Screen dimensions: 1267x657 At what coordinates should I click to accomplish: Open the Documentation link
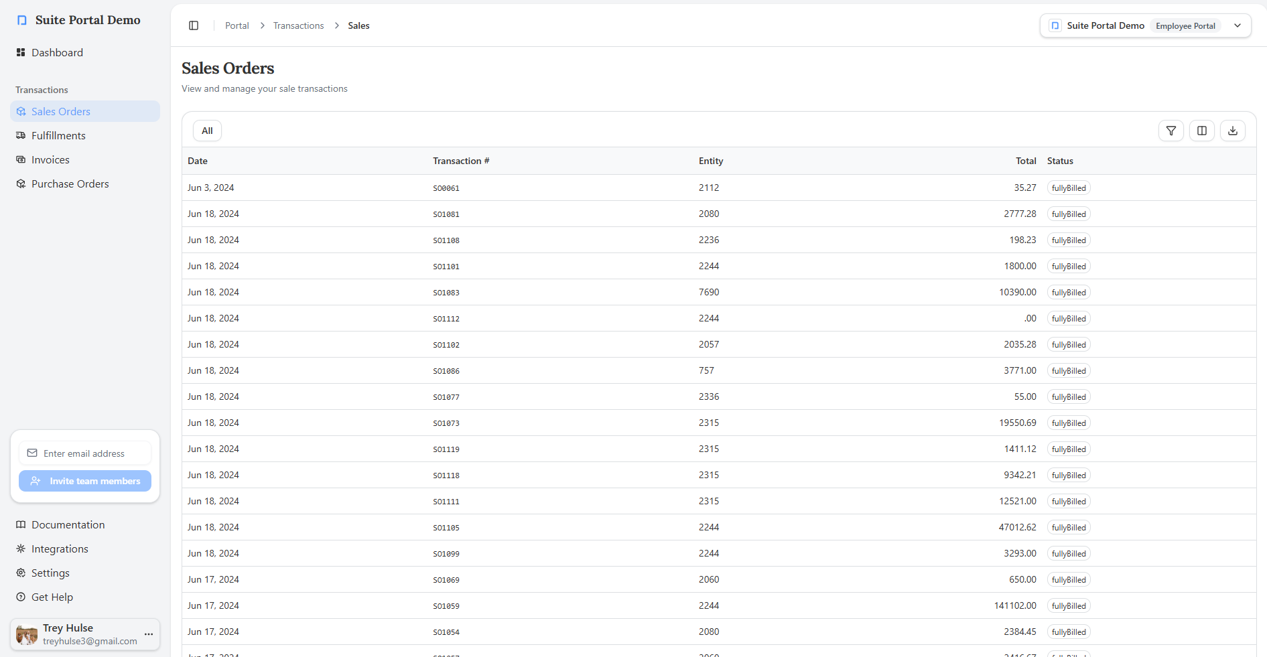click(68, 524)
